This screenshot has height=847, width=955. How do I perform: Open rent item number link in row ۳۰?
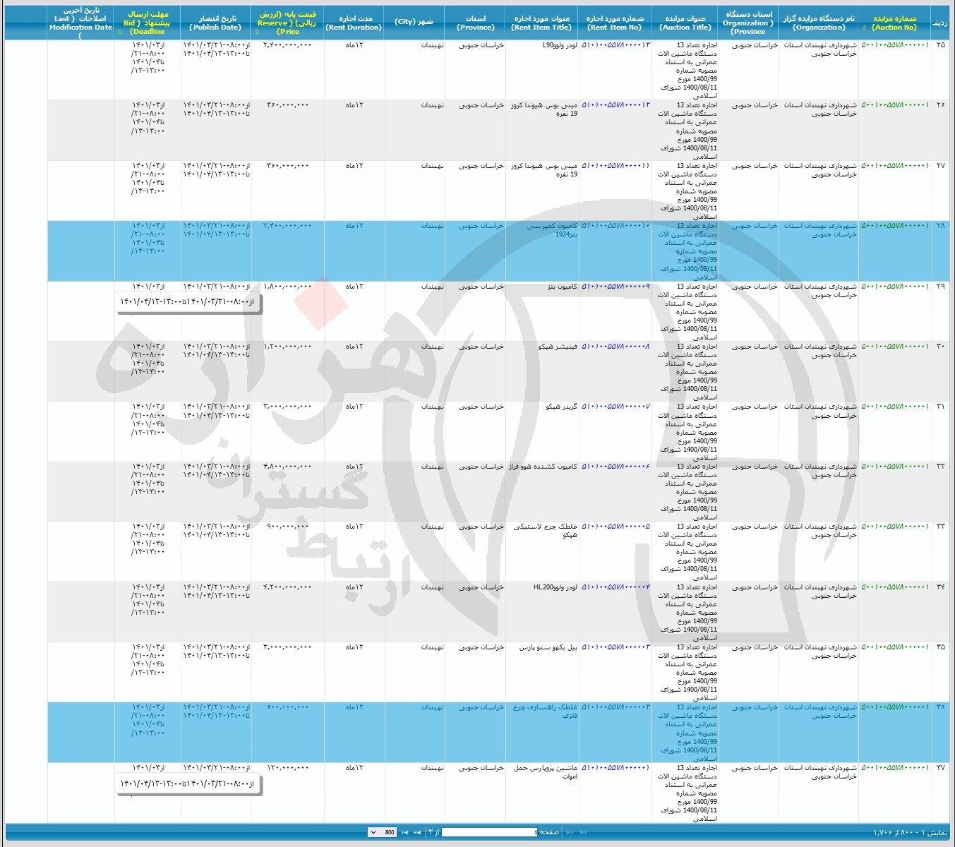click(615, 347)
